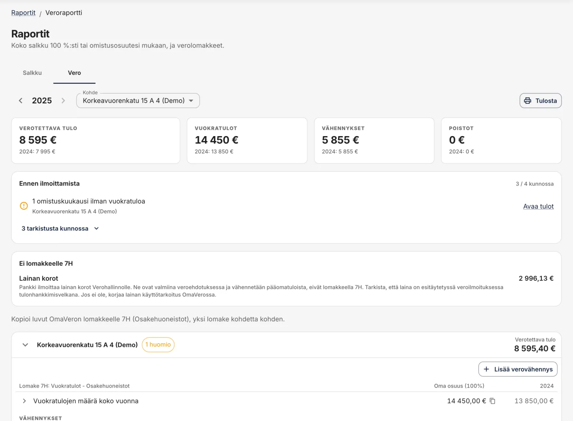
Task: Click the Verotettava tulo total 8 595,40 €
Action: click(535, 349)
